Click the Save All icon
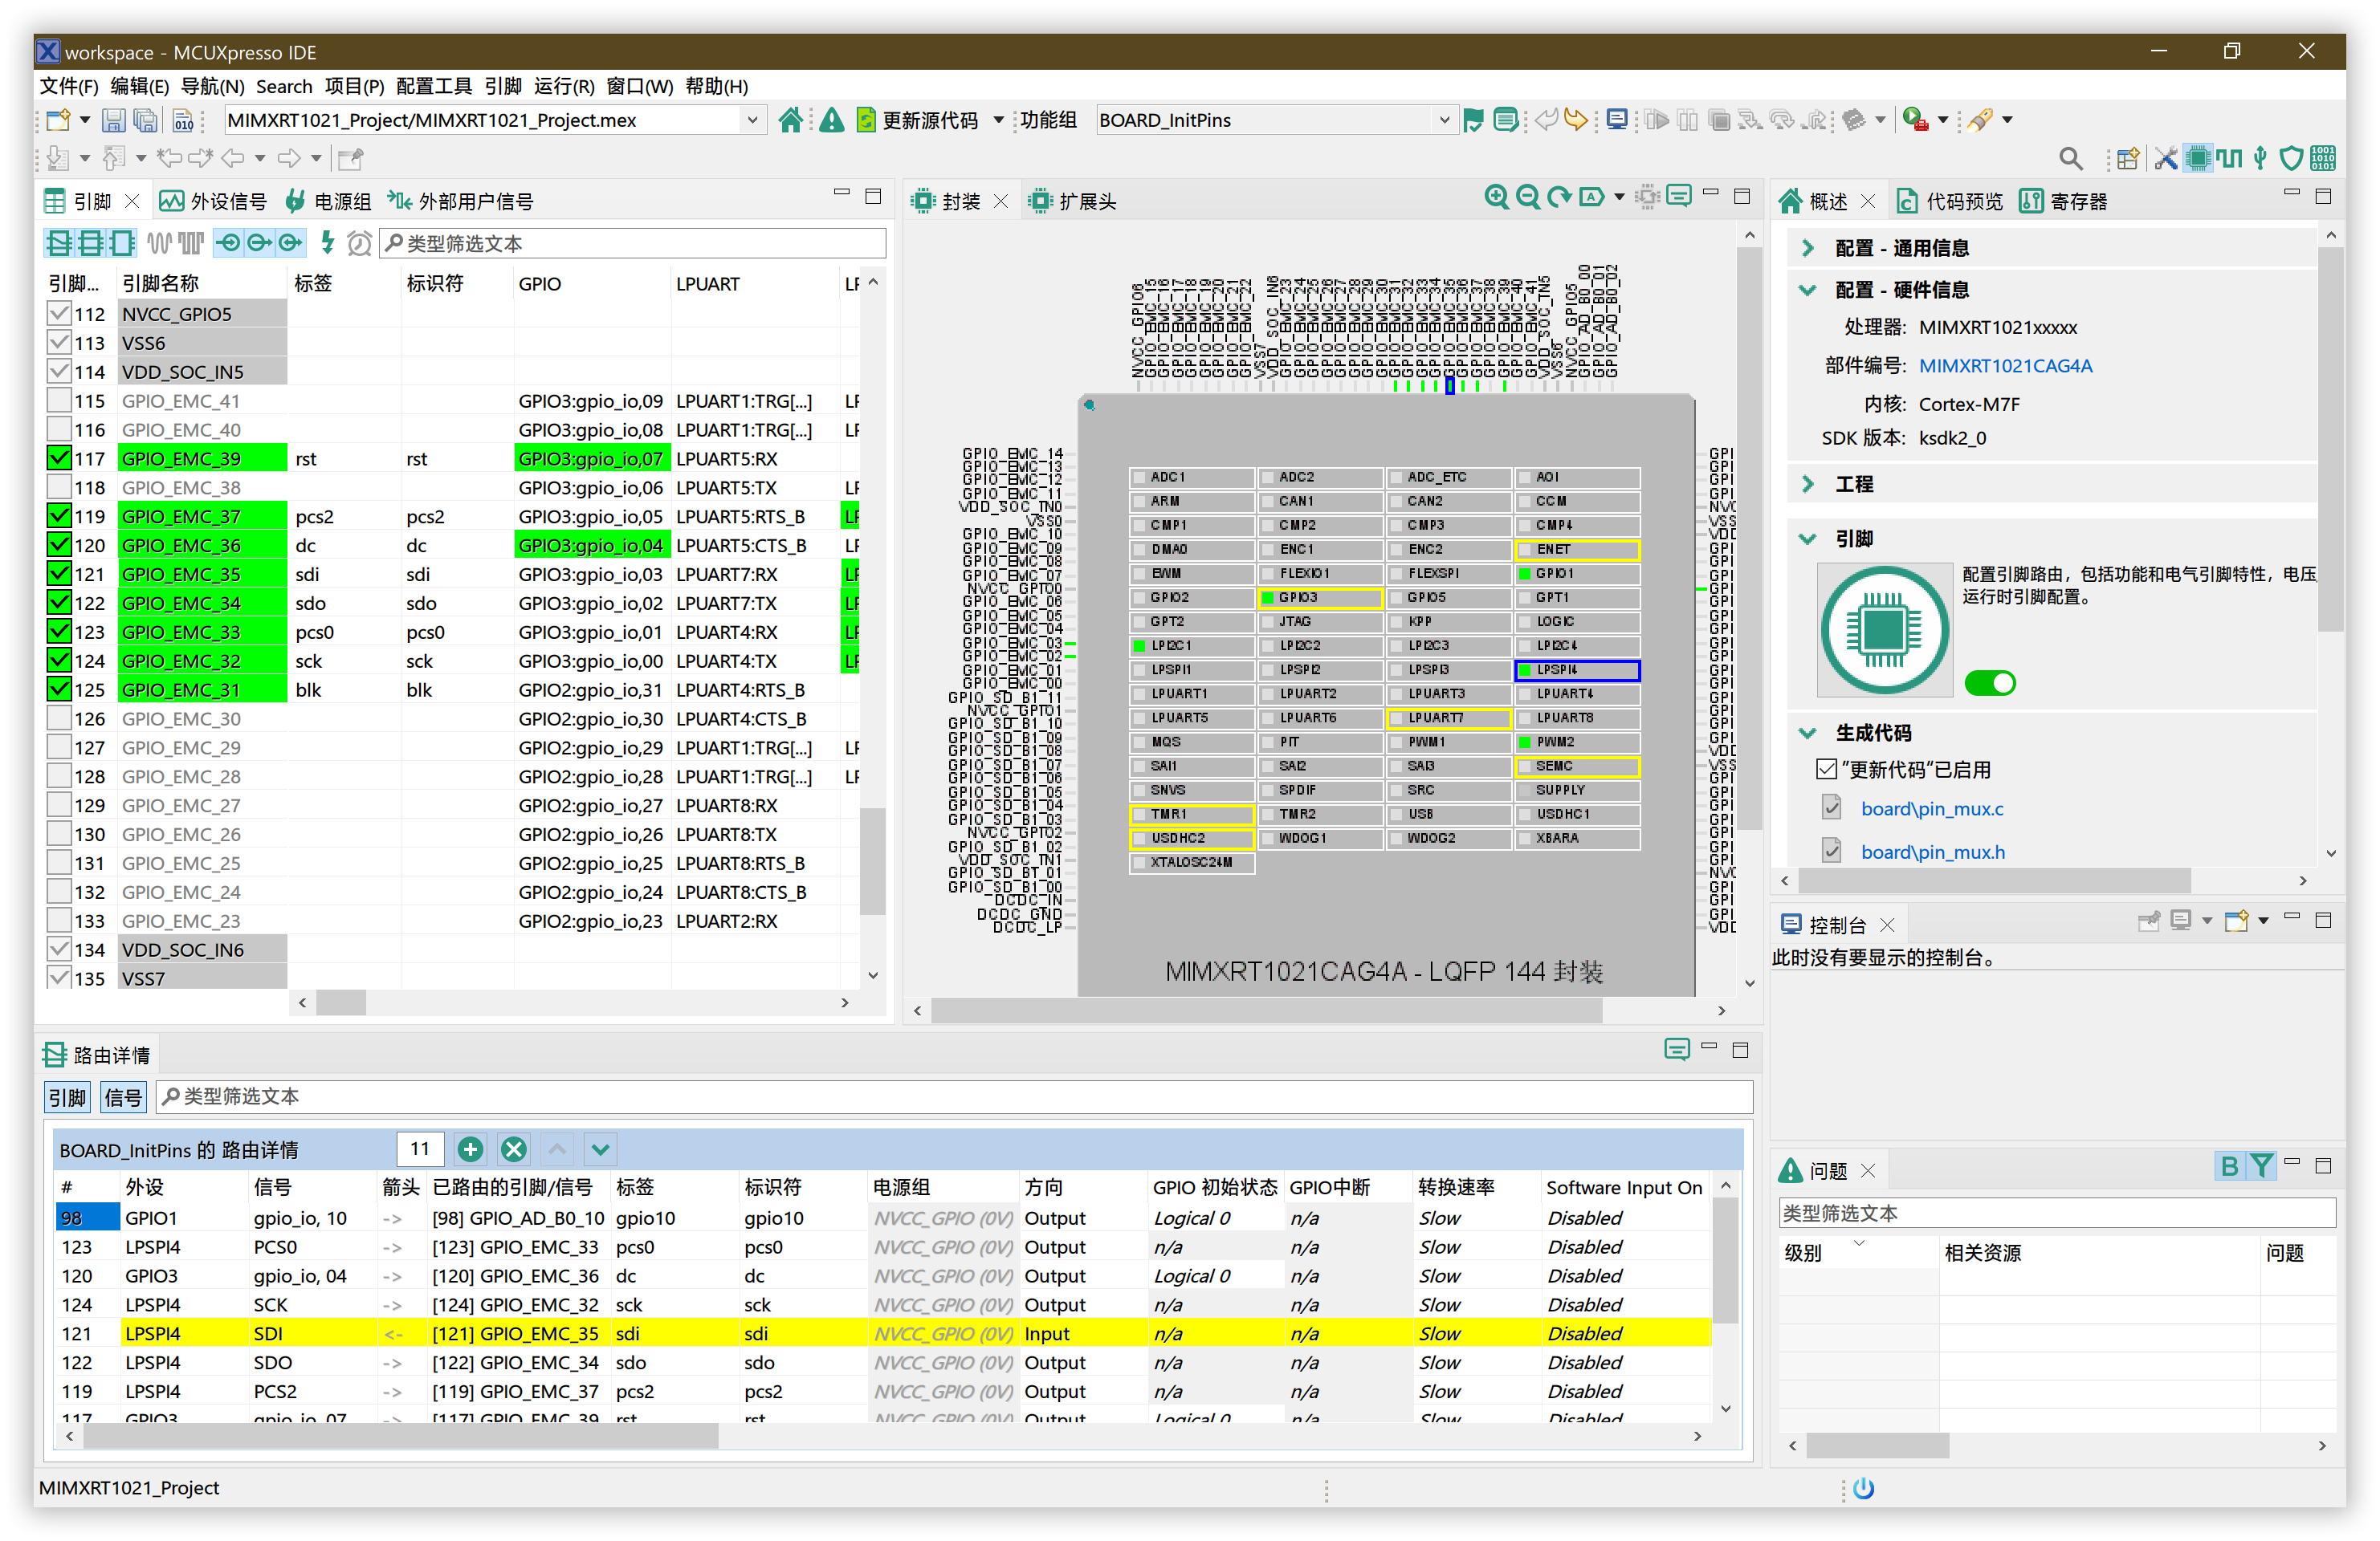 coord(146,120)
